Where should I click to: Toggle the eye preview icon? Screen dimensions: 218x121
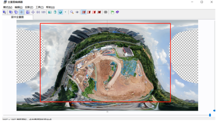[77, 12]
